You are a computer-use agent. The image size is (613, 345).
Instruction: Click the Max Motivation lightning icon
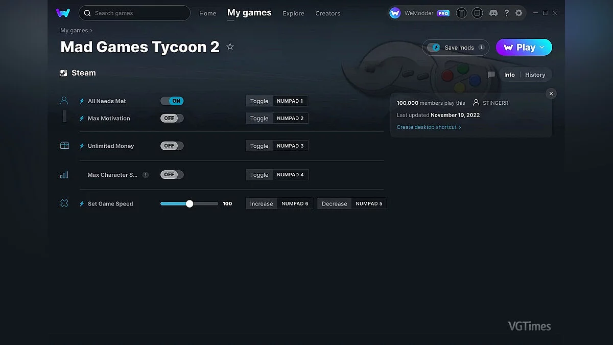tap(82, 118)
